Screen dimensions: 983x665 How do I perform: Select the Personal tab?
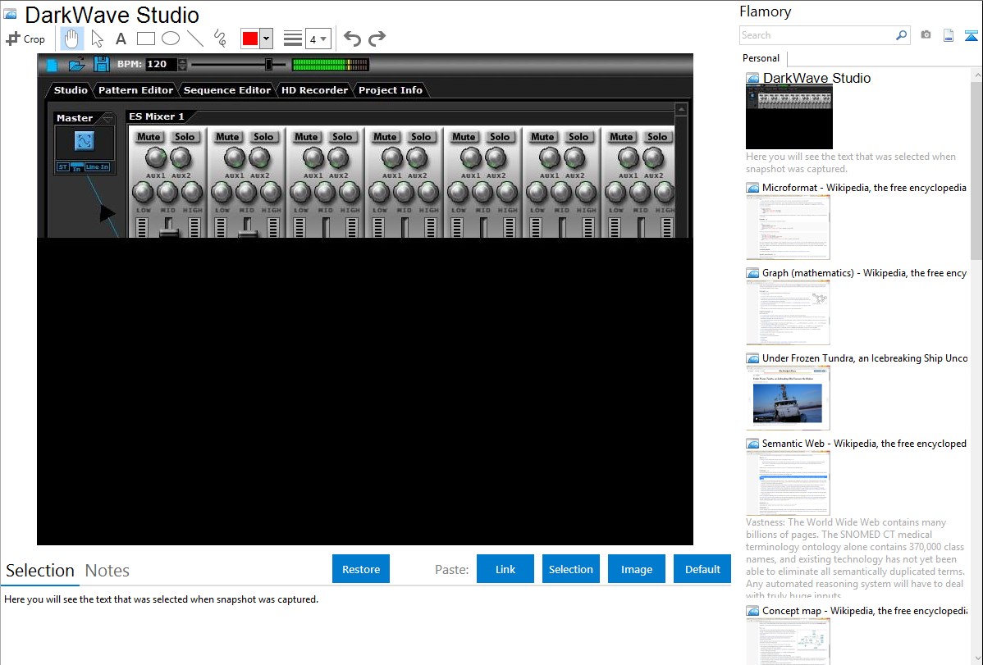(x=761, y=58)
